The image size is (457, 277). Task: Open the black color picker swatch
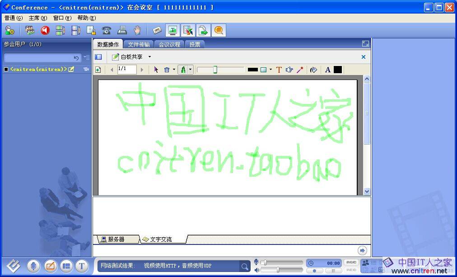(x=337, y=70)
